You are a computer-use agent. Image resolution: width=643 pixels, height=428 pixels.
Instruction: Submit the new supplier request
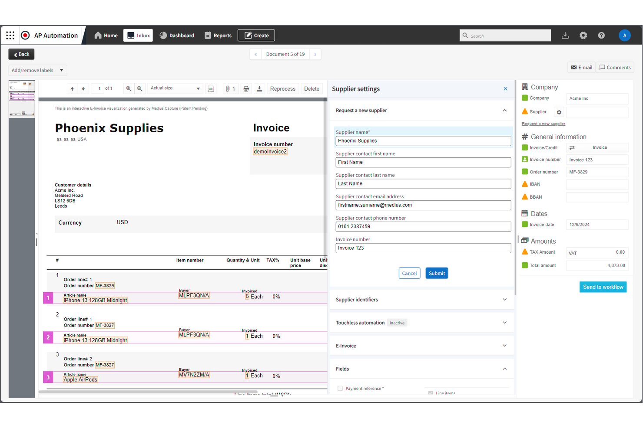[437, 273]
